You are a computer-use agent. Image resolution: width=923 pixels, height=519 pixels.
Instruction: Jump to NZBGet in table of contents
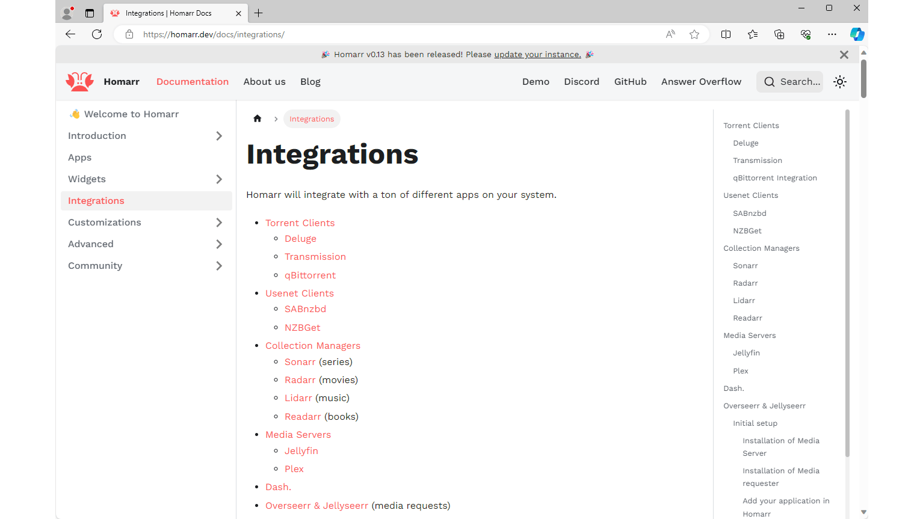click(747, 231)
